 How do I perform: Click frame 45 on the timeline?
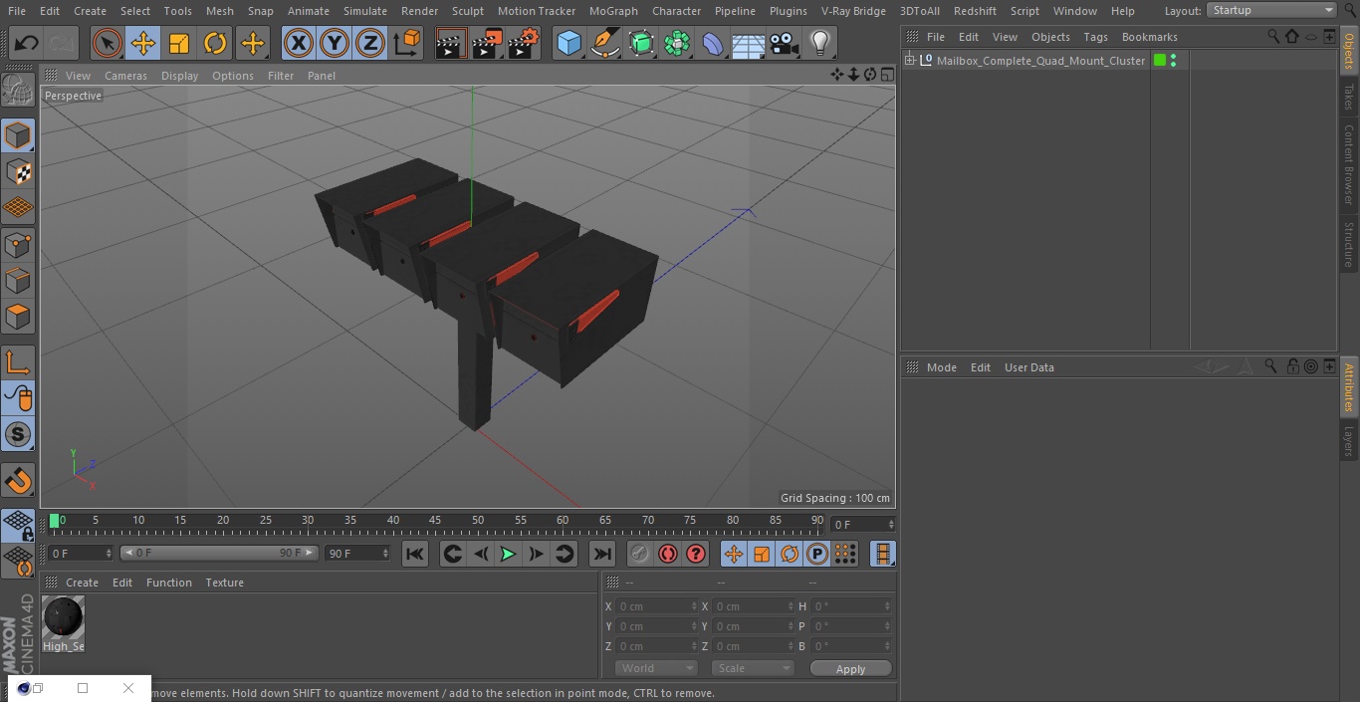tap(435, 522)
